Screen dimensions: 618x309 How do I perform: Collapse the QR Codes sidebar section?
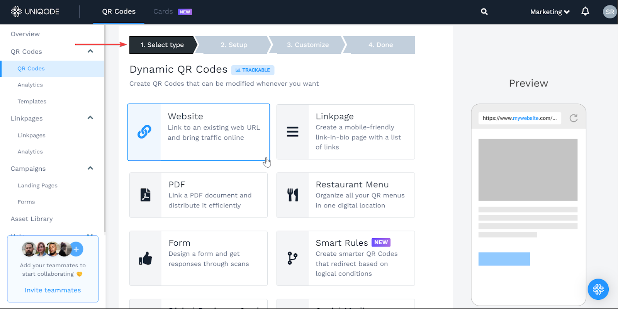pos(90,51)
